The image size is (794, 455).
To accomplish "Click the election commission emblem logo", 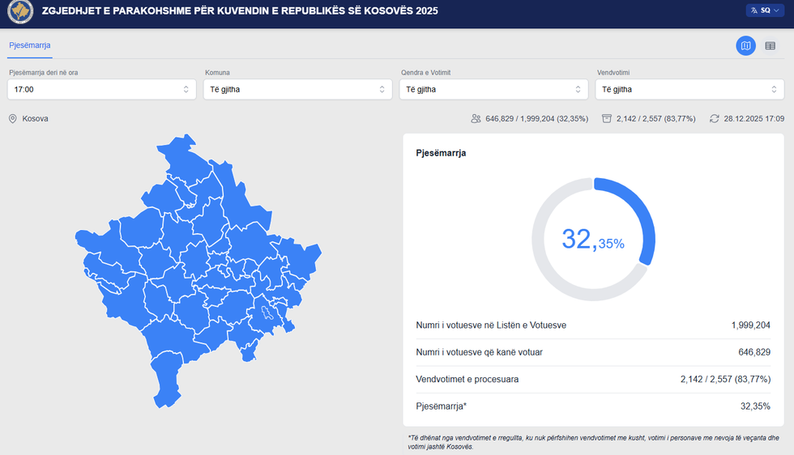I will tap(19, 12).
